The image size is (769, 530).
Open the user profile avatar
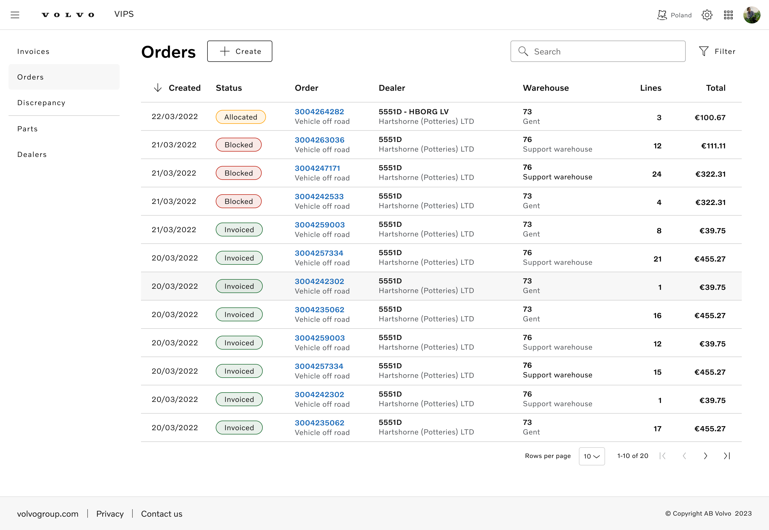click(752, 15)
